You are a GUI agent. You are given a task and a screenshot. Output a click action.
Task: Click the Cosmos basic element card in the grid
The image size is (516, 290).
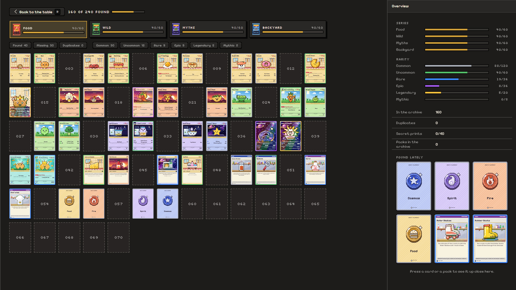168,204
